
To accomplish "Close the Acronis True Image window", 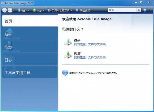I will pos(149,2).
